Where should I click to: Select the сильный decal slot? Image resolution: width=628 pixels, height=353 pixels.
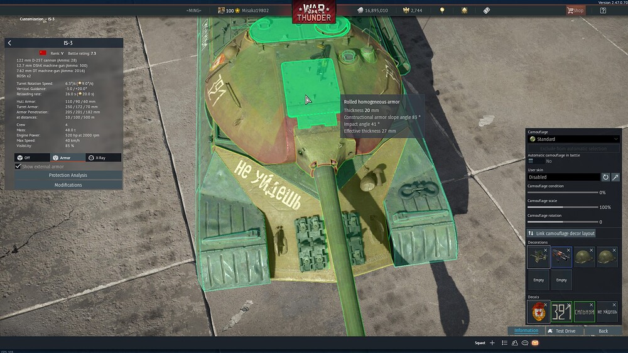coord(584,312)
